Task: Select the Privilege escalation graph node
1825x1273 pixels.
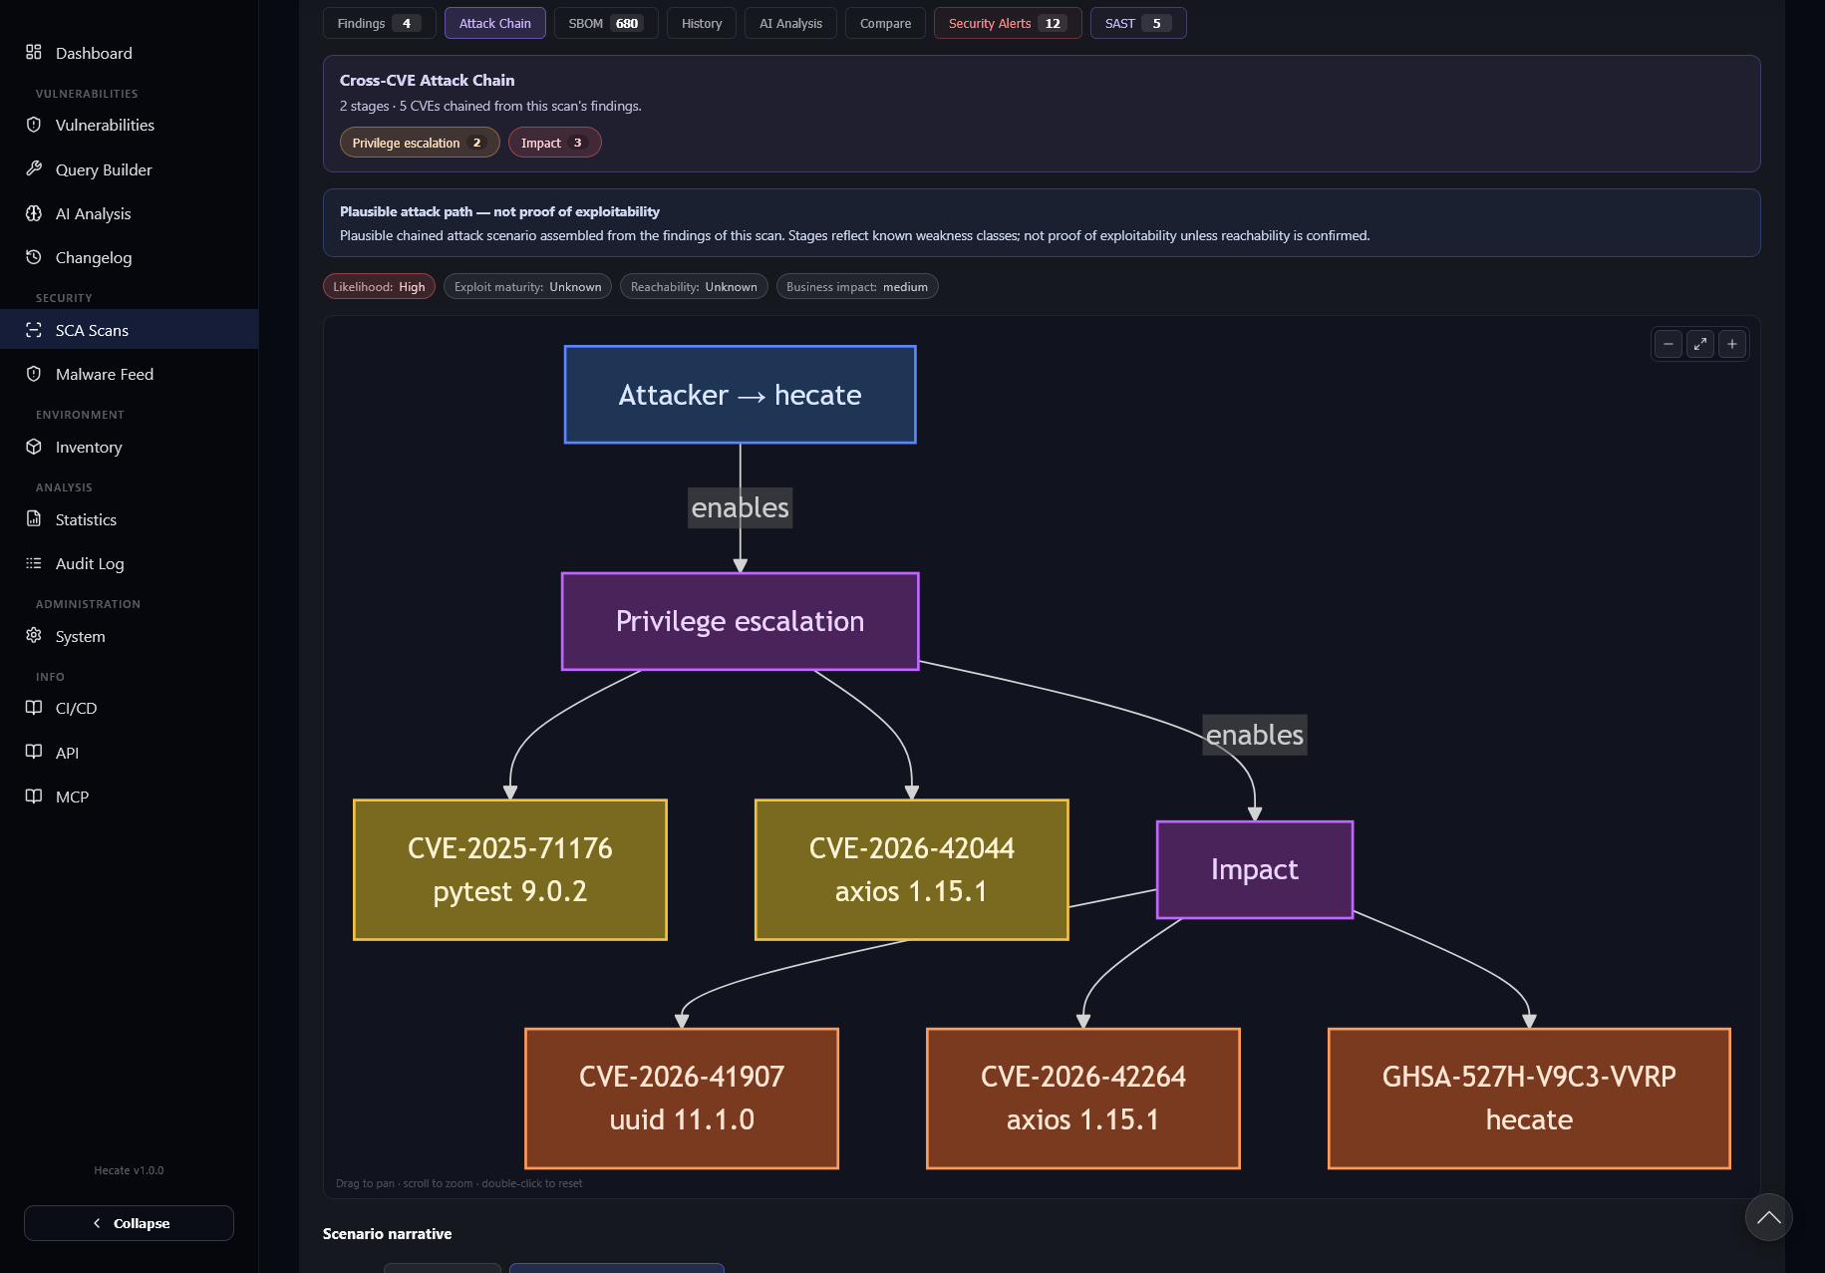Action: pyautogui.click(x=740, y=621)
